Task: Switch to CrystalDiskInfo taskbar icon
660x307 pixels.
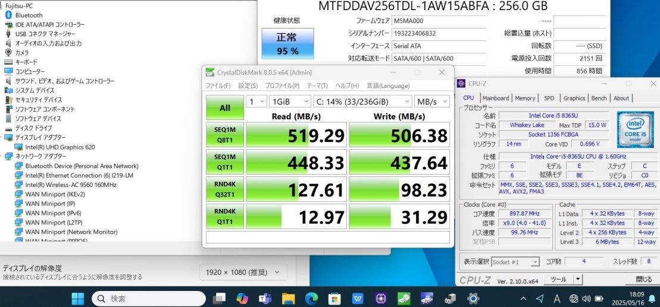Action: 427,299
